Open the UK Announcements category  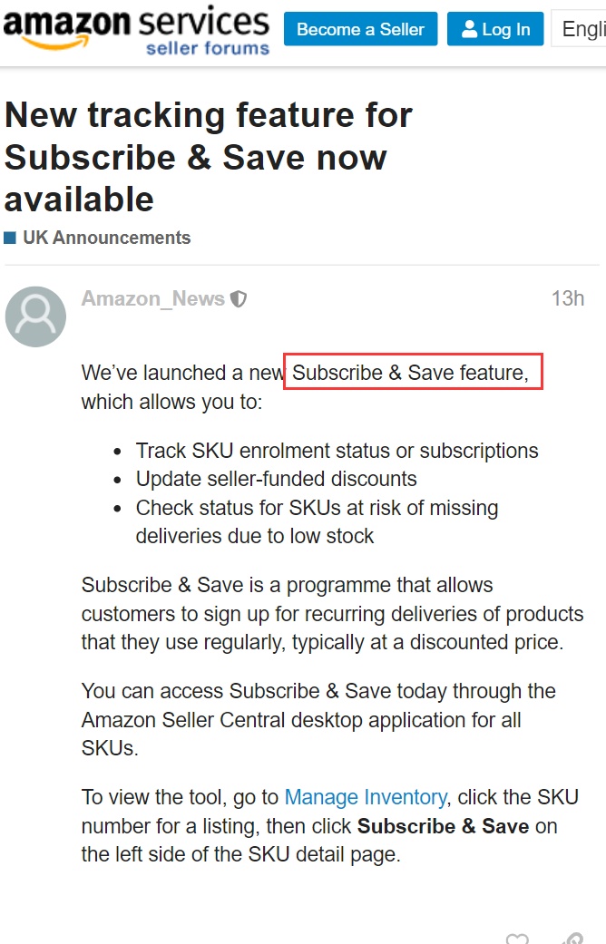tap(107, 238)
